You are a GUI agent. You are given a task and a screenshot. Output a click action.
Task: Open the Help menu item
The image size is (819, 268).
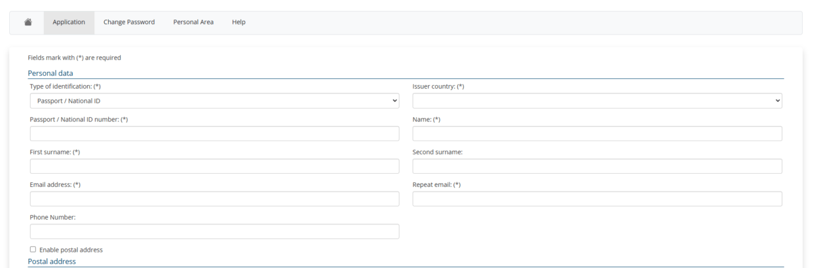(238, 22)
